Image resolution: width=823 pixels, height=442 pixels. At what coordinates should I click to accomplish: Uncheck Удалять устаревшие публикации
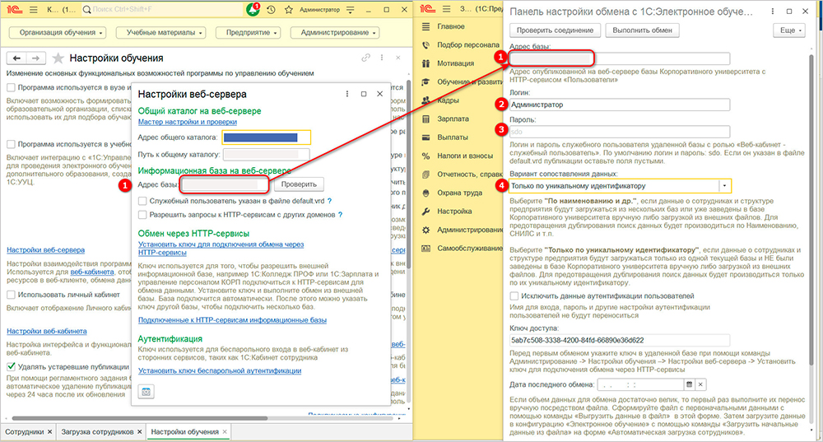coord(11,366)
